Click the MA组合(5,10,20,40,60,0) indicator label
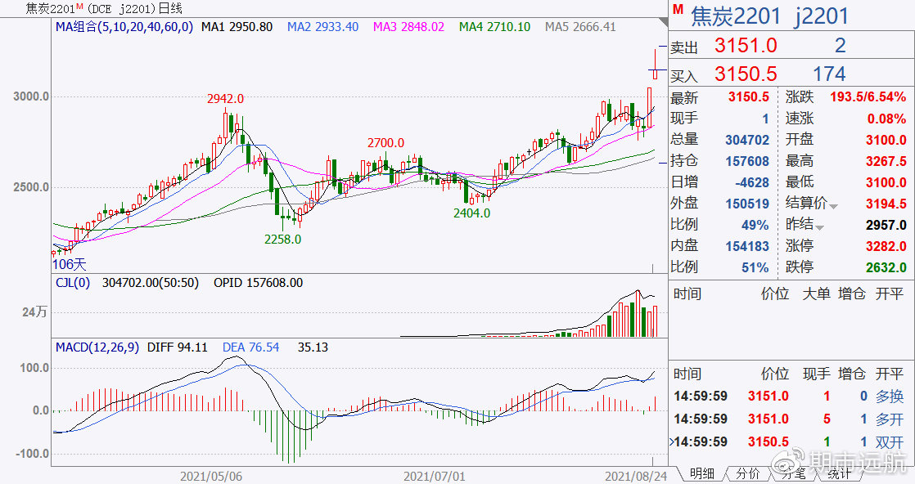Image resolution: width=915 pixels, height=484 pixels. pyautogui.click(x=124, y=27)
